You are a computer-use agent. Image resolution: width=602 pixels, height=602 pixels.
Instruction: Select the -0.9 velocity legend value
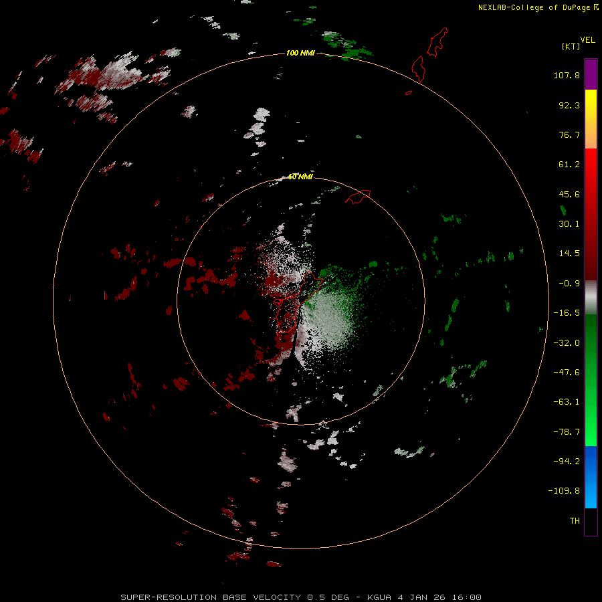click(x=569, y=284)
